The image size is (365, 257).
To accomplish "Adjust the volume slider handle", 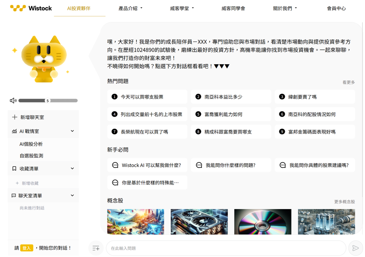I will pyautogui.click(x=47, y=101).
